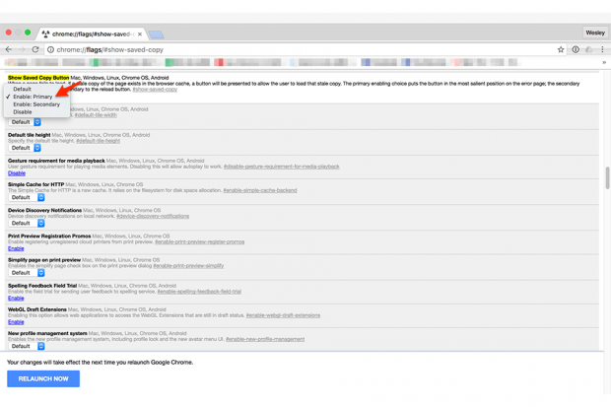Viewport: 611px width, 407px height.
Task: Click the address bar URL field
Action: (x=296, y=49)
